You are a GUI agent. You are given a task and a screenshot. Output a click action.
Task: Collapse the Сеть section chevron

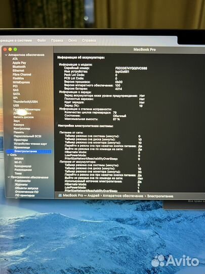8,155
